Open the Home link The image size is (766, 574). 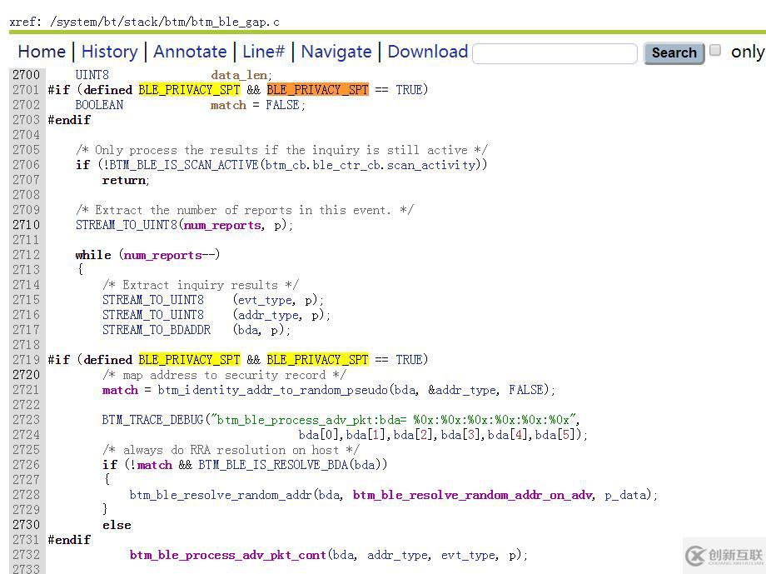[x=42, y=52]
